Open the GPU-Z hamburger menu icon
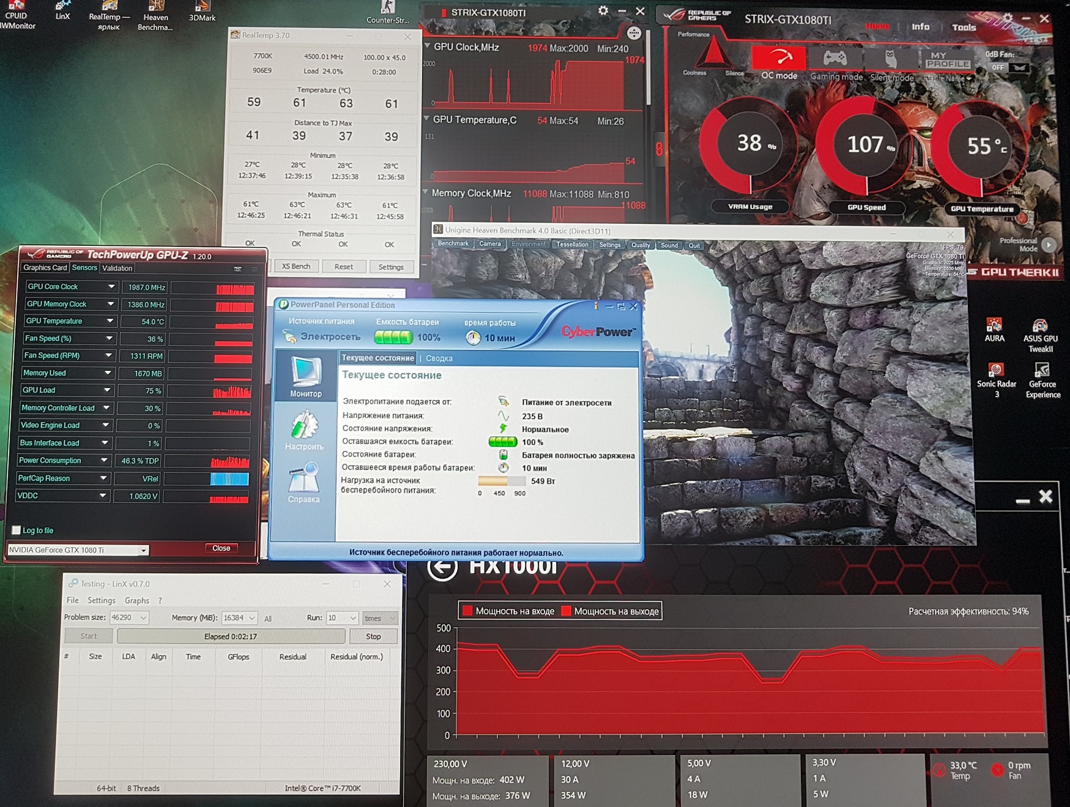The image size is (1070, 807). pyautogui.click(x=254, y=269)
